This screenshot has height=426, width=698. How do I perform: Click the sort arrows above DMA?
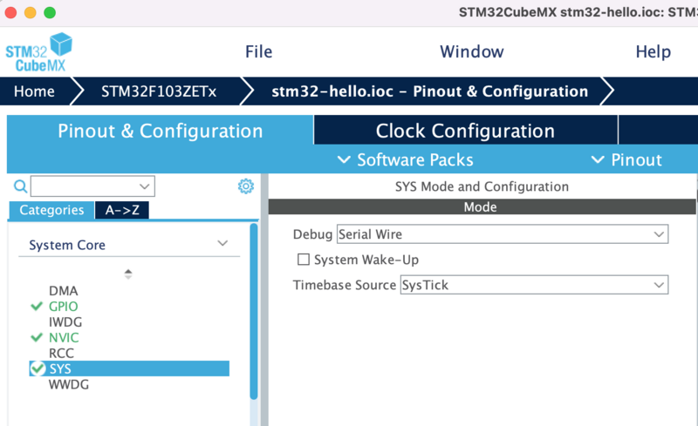tap(128, 274)
